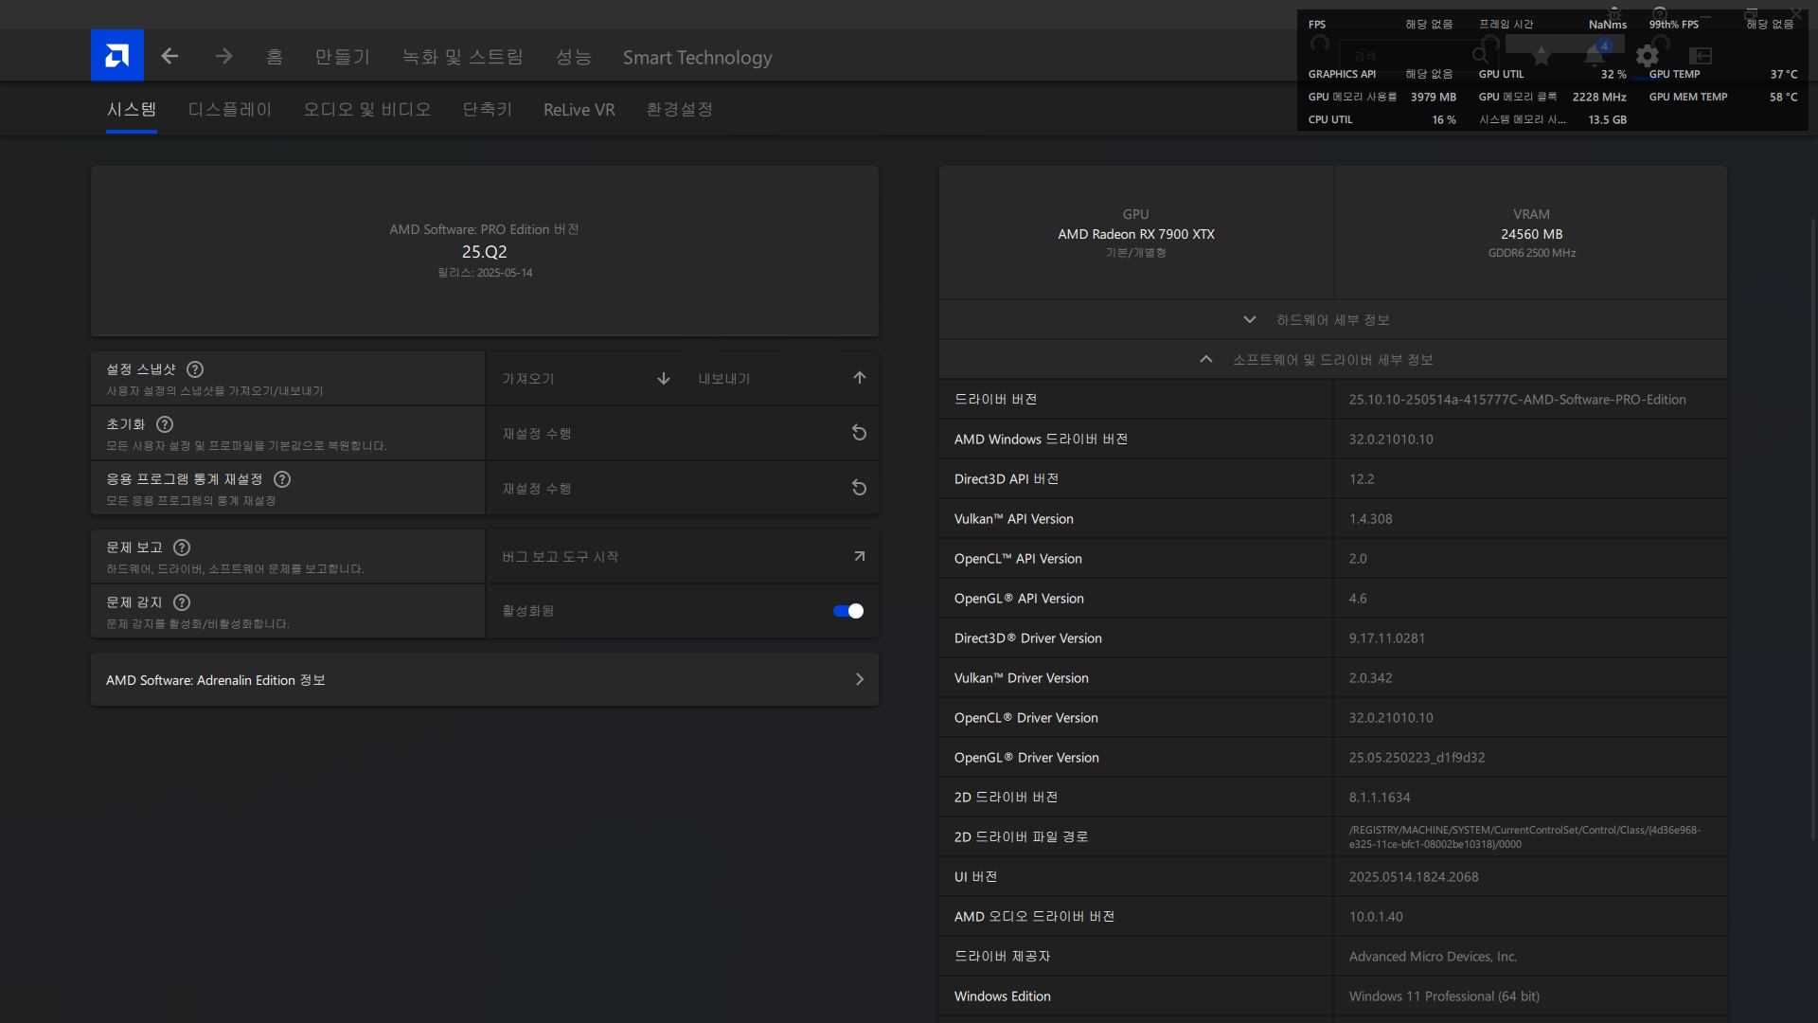Open help for 문제 보고

tap(182, 547)
